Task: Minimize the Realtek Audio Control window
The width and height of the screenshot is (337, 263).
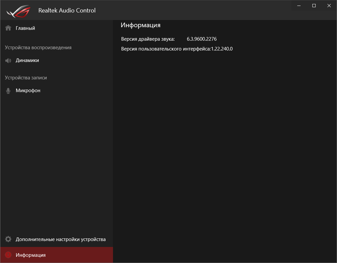Action: point(299,6)
